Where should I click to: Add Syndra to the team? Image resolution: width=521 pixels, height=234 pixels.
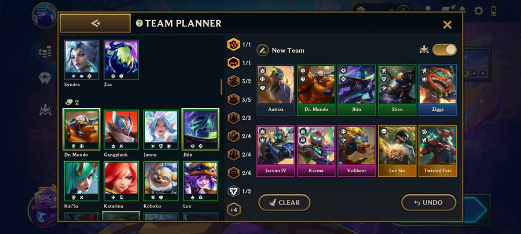tap(82, 60)
